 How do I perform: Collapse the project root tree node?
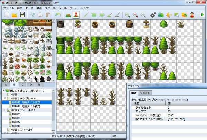coord(3,91)
